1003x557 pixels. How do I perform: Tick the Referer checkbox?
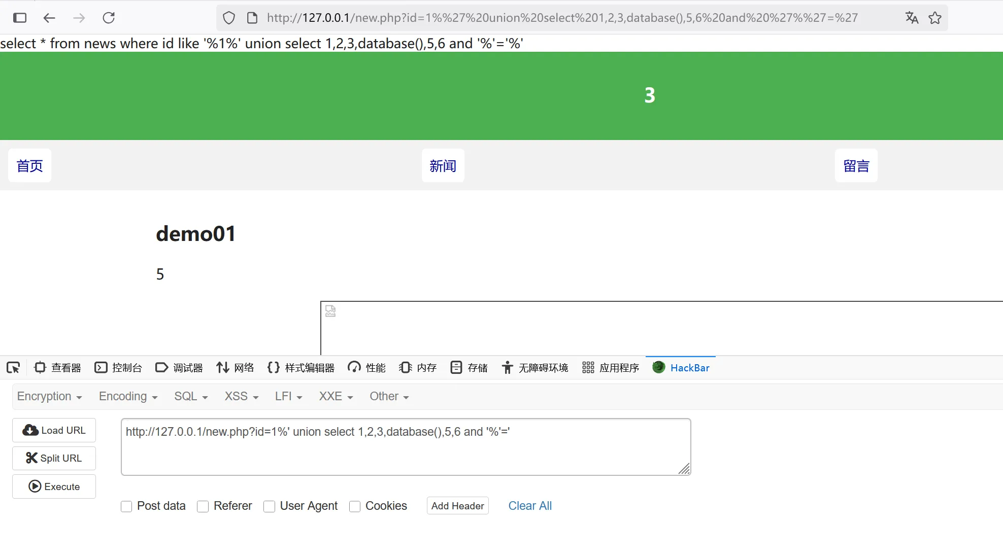coord(203,506)
